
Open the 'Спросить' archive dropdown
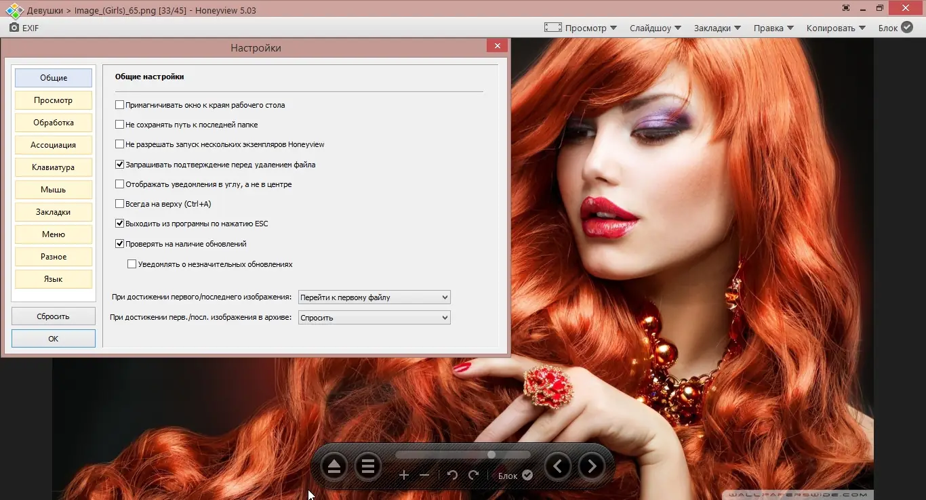(x=374, y=318)
